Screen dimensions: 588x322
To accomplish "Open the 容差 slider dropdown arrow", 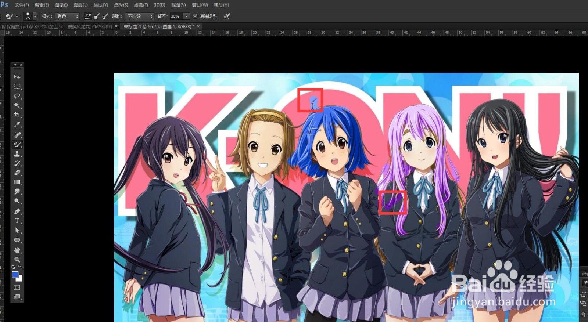I will [186, 16].
